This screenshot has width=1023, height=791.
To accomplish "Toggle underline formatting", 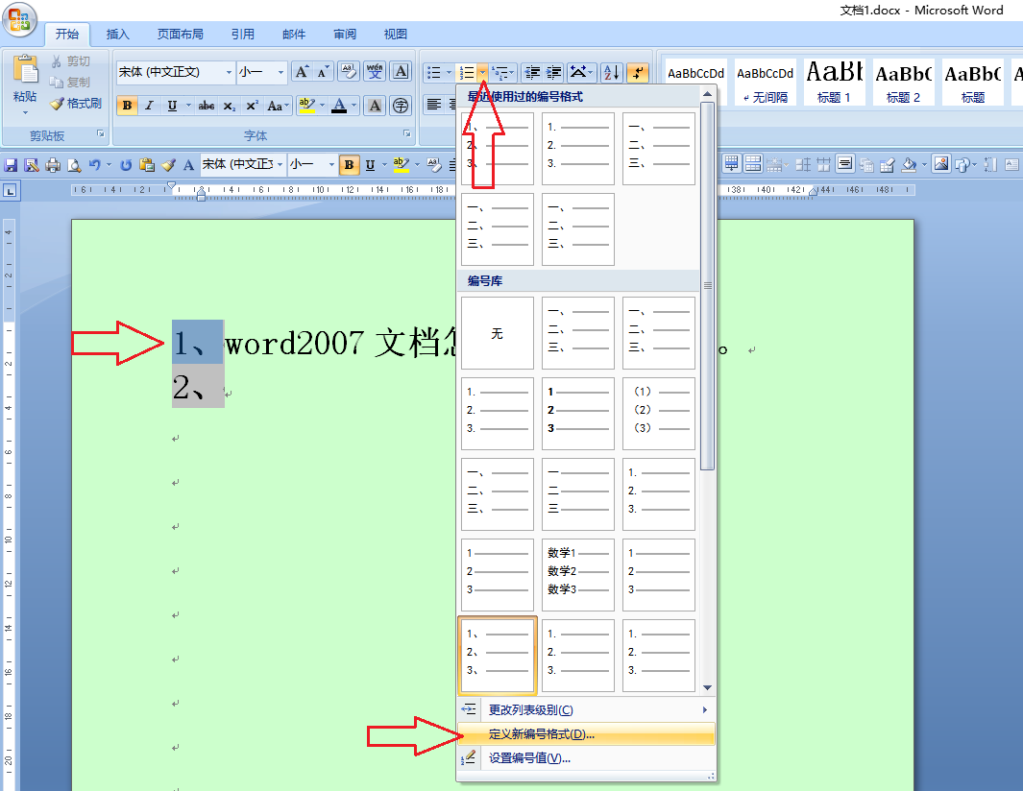I will (171, 105).
